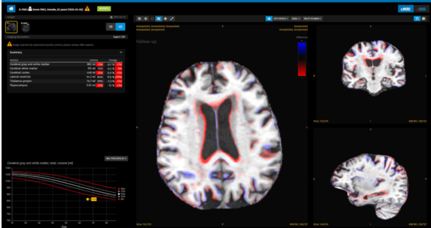This screenshot has width=431, height=228.
Task: Switch to the cDSI tab
Action: coord(421,9)
